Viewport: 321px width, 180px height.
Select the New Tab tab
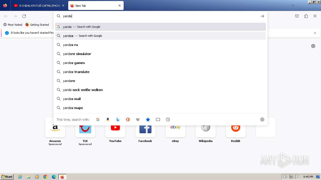pos(96,5)
